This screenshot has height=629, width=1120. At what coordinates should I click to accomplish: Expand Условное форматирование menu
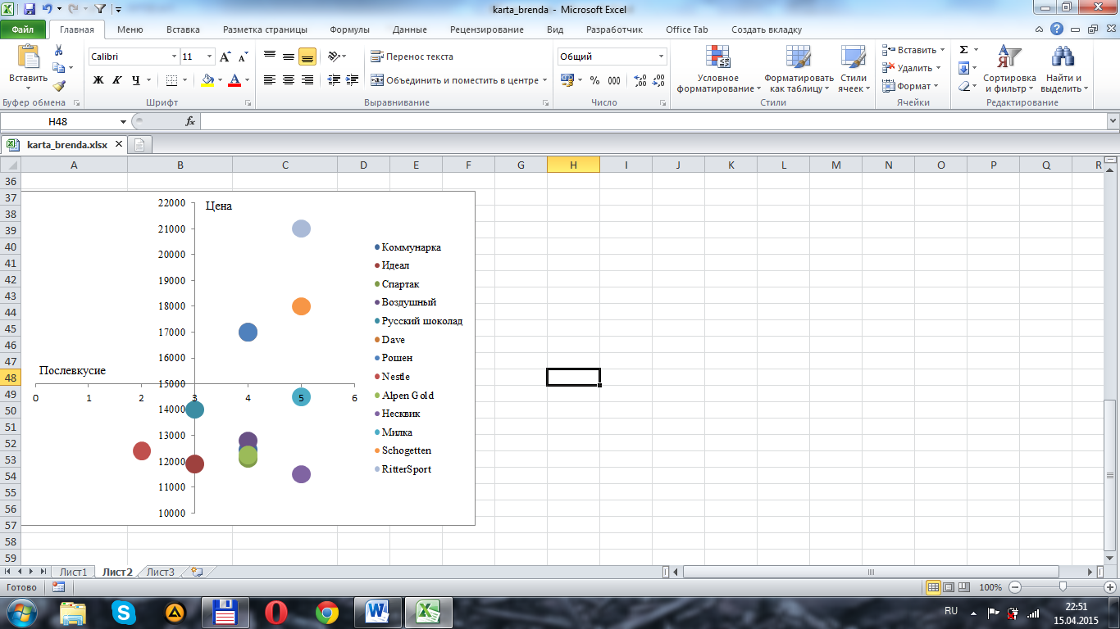(x=718, y=70)
